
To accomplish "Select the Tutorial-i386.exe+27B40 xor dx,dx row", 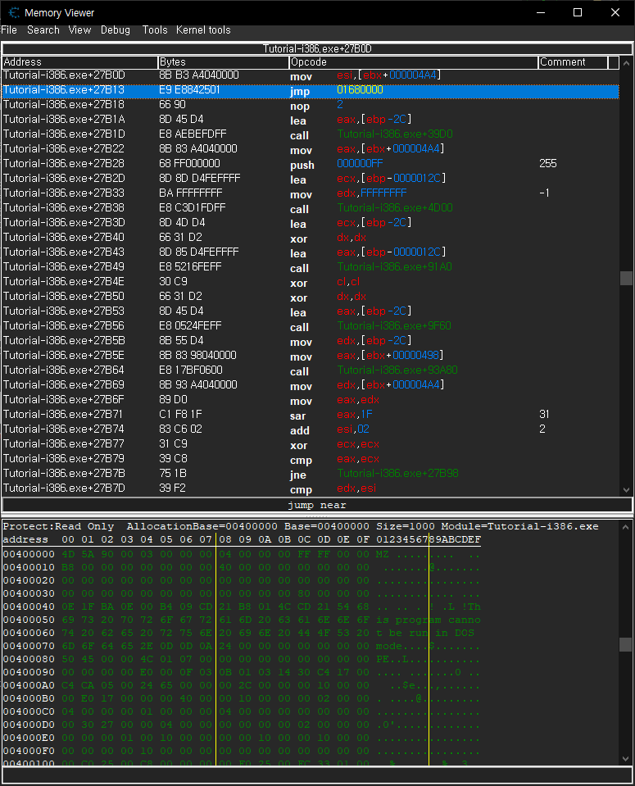I will click(x=311, y=238).
